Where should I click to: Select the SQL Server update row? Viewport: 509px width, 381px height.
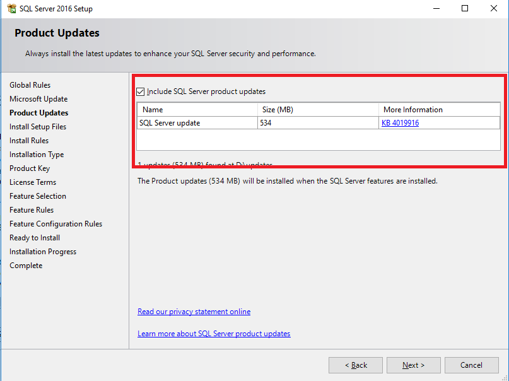(197, 123)
